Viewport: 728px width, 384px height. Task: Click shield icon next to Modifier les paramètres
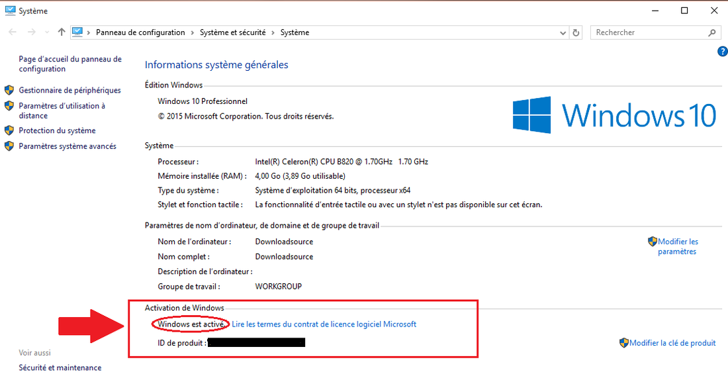coord(653,242)
